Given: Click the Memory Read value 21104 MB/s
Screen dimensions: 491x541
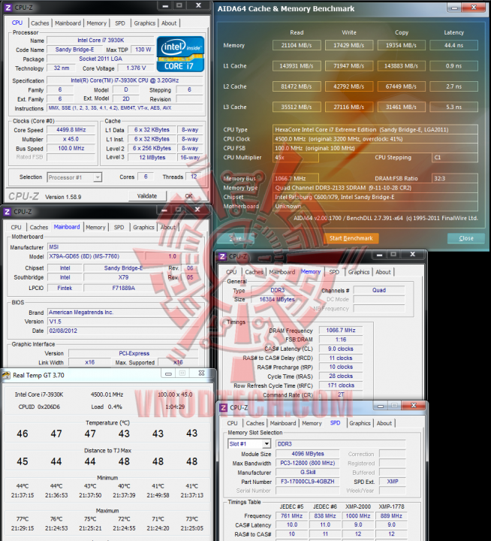Looking at the screenshot, I should (297, 45).
